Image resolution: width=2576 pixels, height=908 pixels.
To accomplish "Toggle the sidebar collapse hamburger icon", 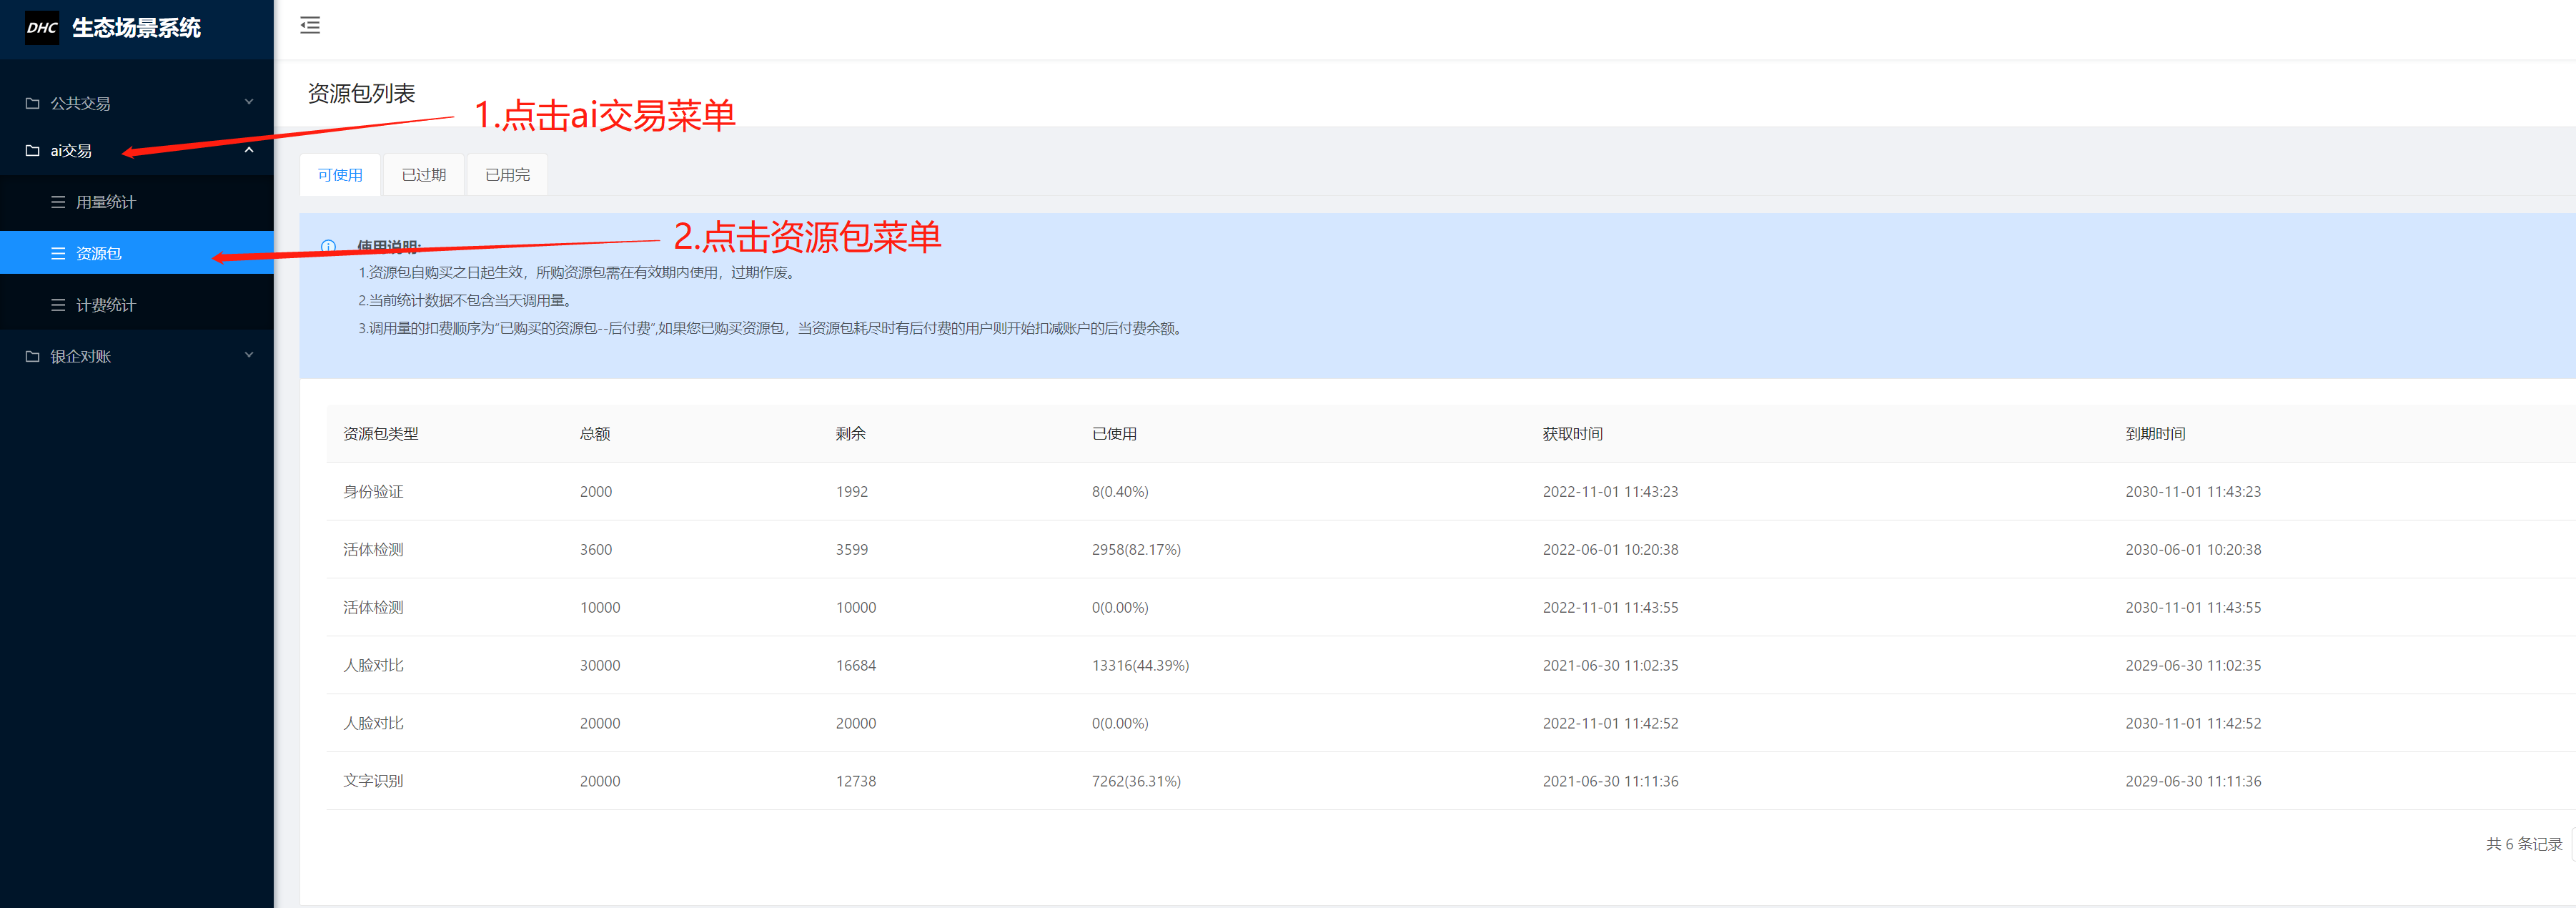I will click(x=310, y=26).
